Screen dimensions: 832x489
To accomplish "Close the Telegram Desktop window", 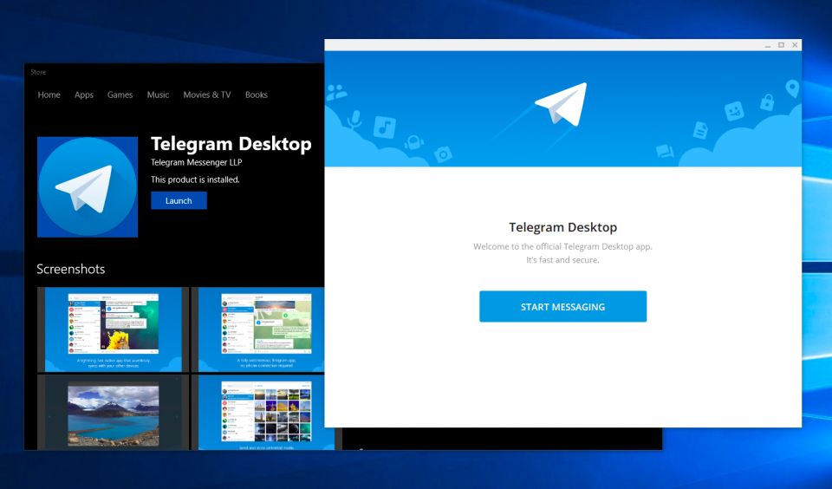I will point(795,45).
